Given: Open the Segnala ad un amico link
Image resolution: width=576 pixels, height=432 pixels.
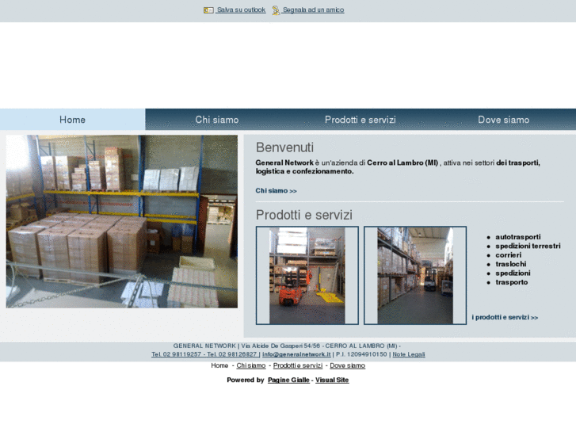Looking at the screenshot, I should click(x=313, y=10).
